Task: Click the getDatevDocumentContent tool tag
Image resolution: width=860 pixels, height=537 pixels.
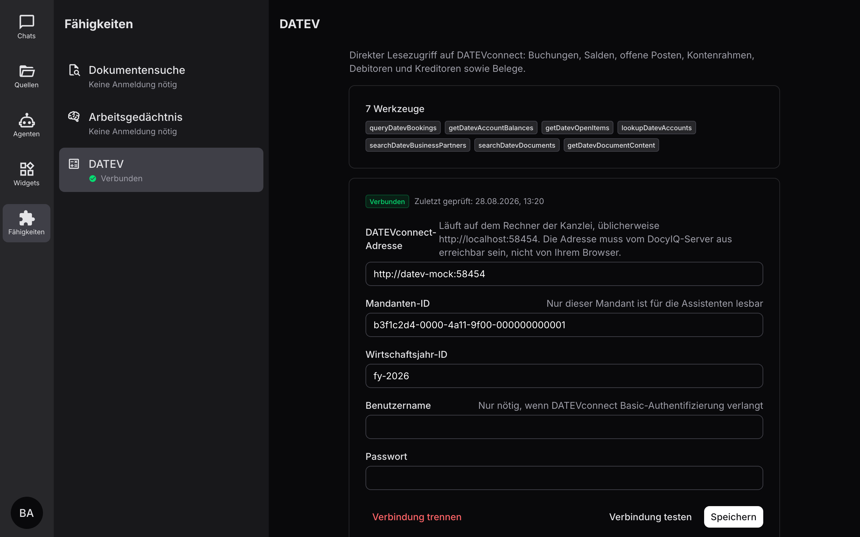Action: (x=611, y=145)
